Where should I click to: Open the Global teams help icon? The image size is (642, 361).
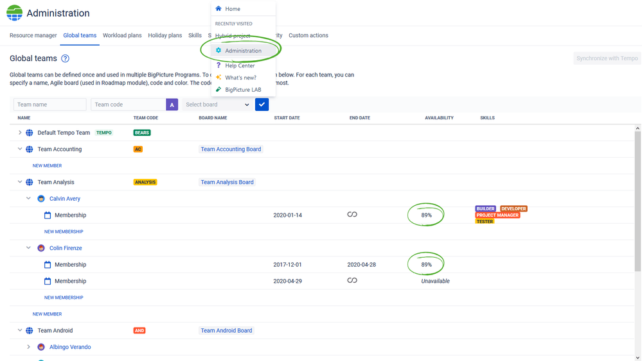tap(65, 58)
